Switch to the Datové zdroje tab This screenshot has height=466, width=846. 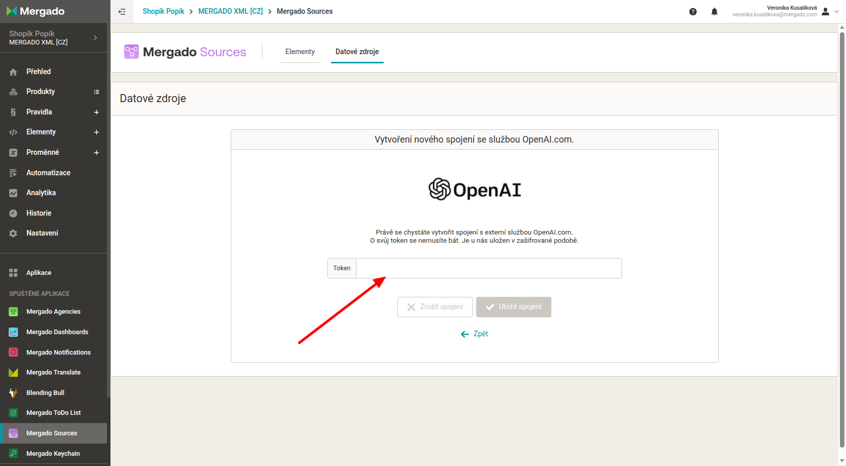point(357,52)
